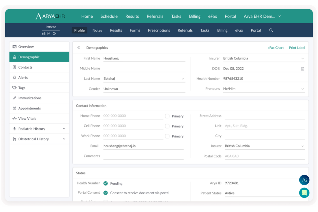The height and width of the screenshot is (212, 318).
Task: Toggle Work Phone Primary checkbox
Action: [167, 136]
